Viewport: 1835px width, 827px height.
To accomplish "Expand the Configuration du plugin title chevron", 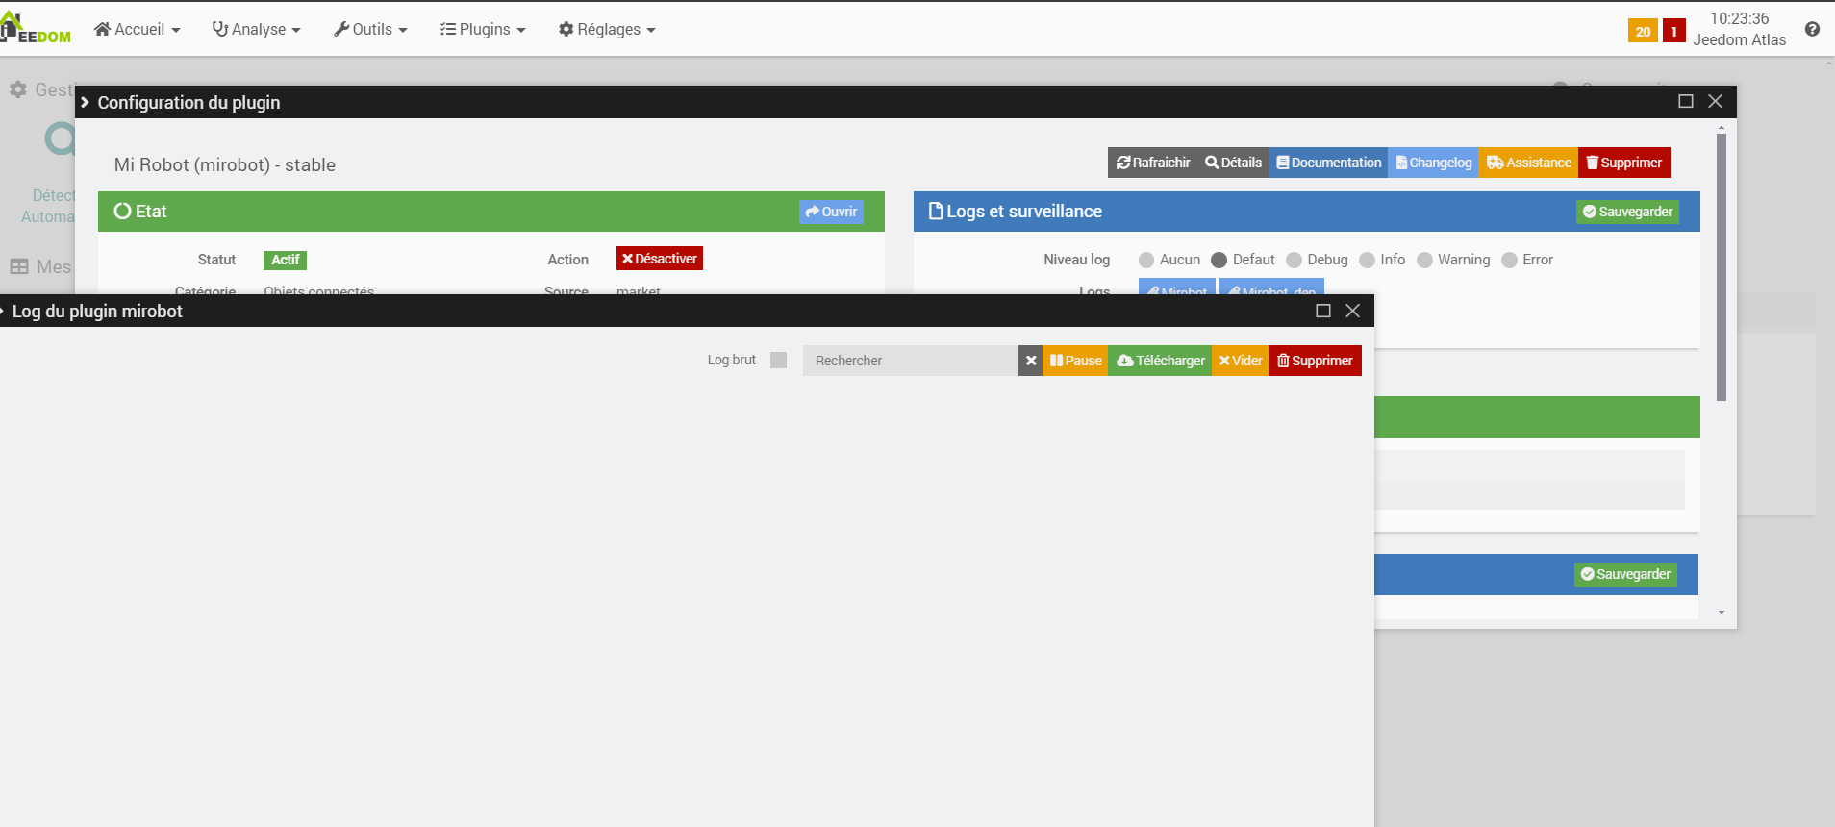I will tap(85, 102).
